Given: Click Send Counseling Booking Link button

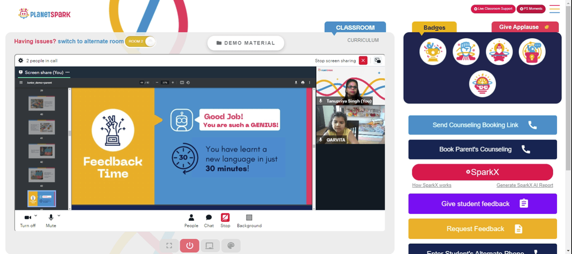Looking at the screenshot, I should [483, 125].
